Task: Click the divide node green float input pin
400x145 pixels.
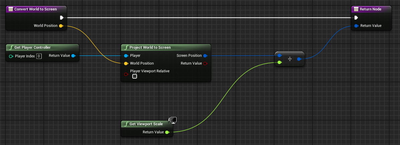Action: pos(279,62)
